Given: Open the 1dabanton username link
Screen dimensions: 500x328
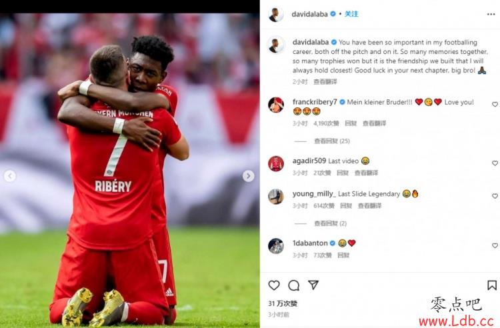Looking at the screenshot, I should click(x=310, y=243).
